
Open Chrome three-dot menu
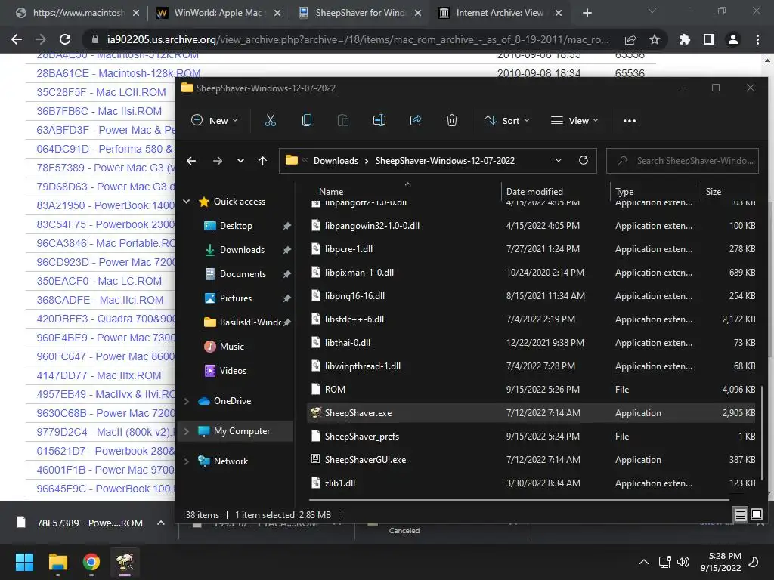(x=757, y=39)
